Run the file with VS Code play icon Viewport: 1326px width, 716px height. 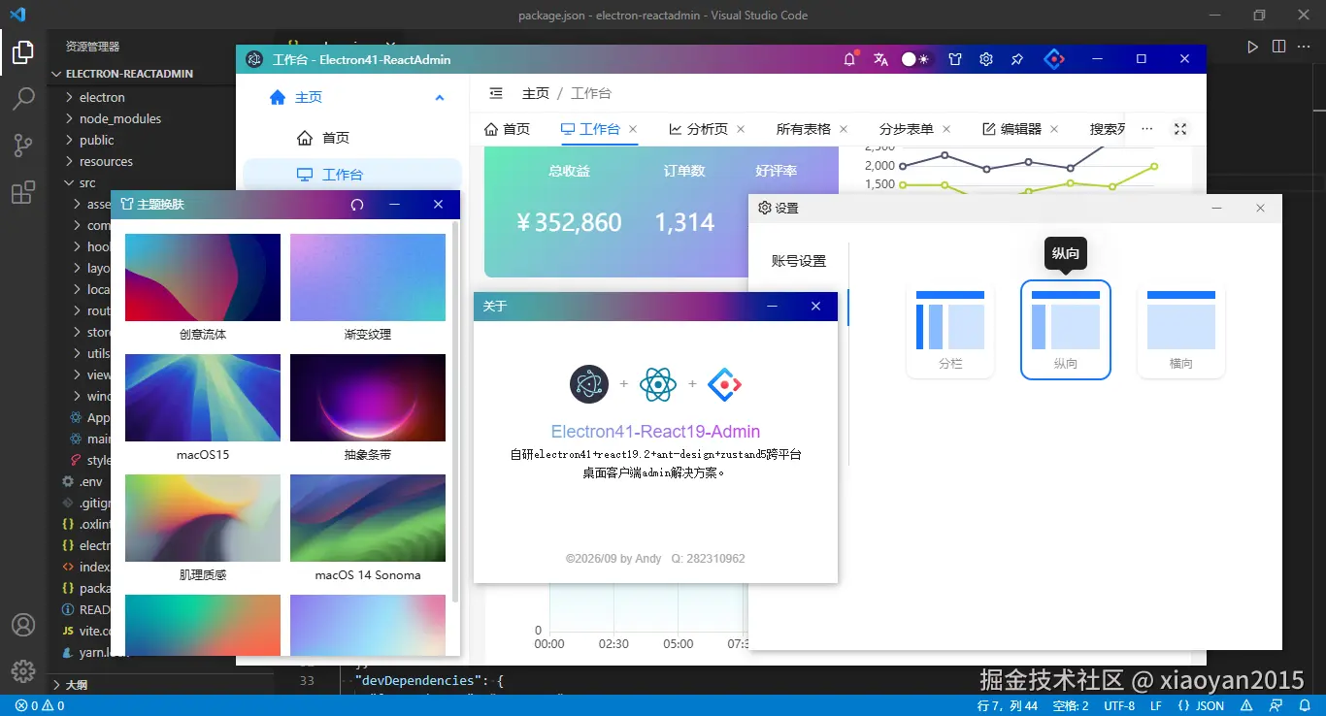pyautogui.click(x=1253, y=47)
